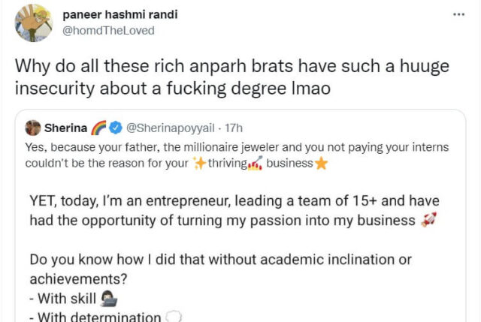Image resolution: width=481 pixels, height=322 pixels.
Task: Click the main tweet text about "anparh brats"
Action: point(231,76)
